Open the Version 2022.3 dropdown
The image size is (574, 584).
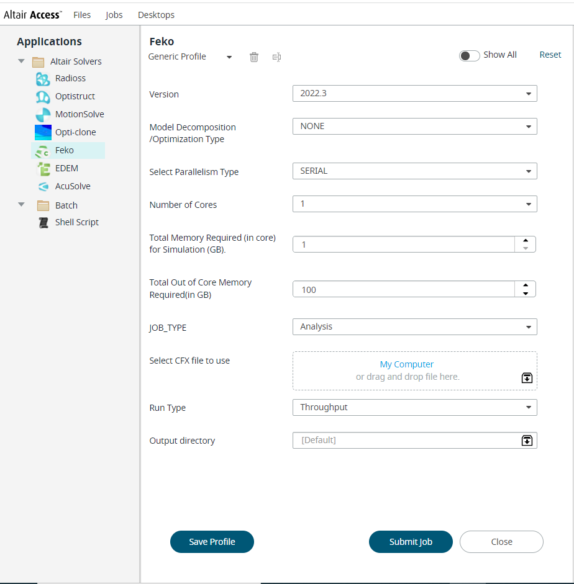tap(414, 94)
